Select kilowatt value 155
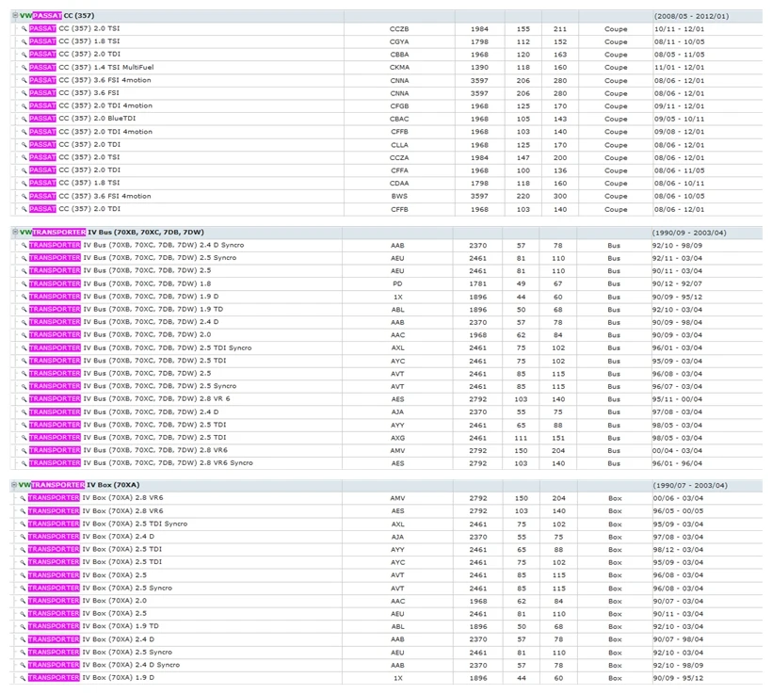 523,29
